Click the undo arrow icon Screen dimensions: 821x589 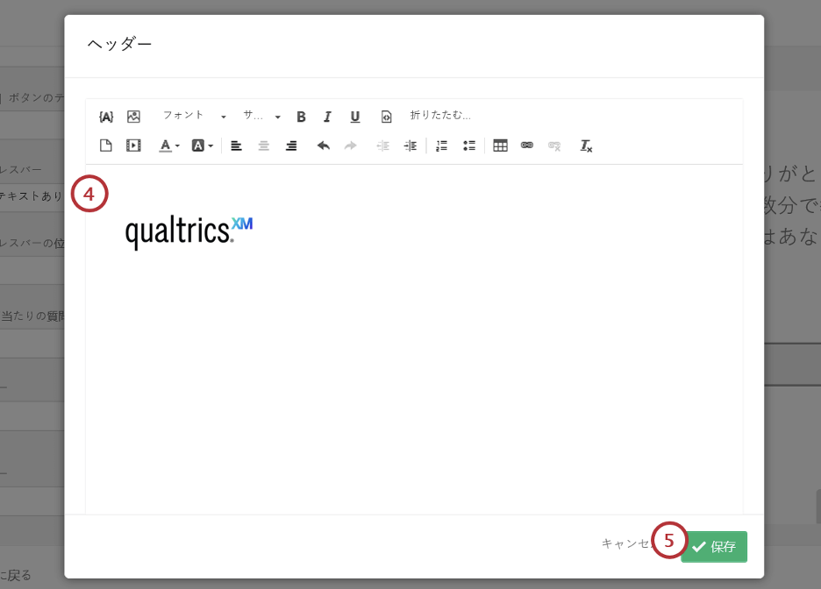[x=324, y=145]
